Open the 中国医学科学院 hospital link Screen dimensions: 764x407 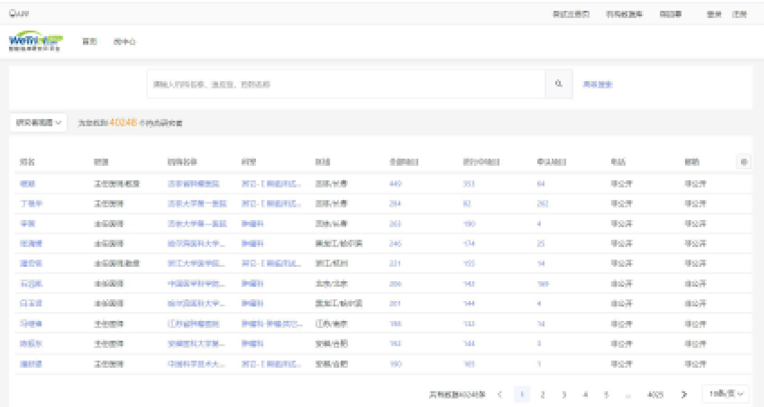pyautogui.click(x=196, y=284)
